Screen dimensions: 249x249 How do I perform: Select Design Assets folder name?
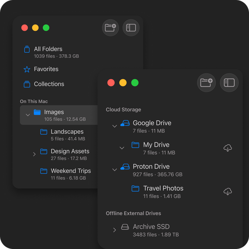70,151
